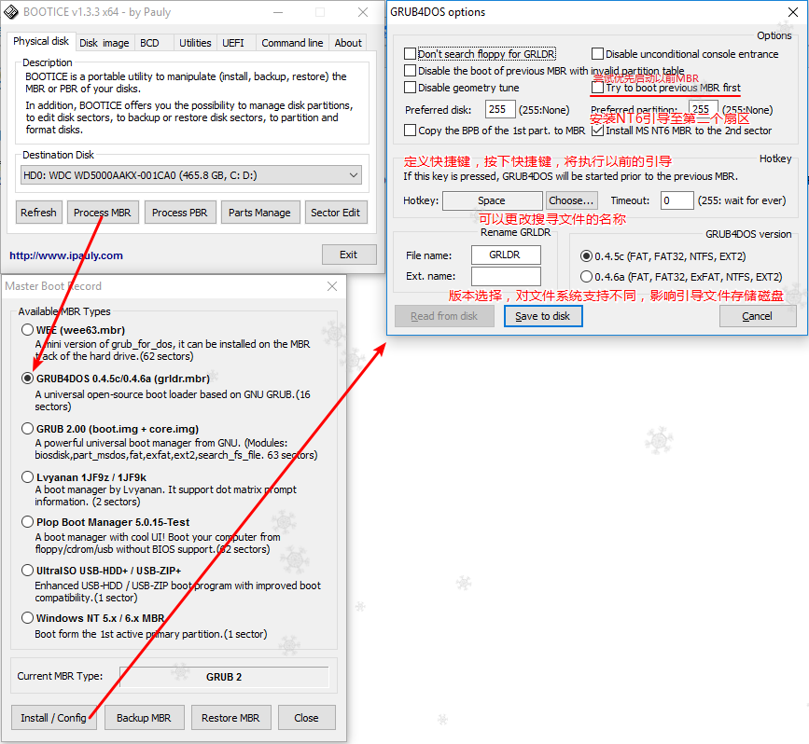The width and height of the screenshot is (809, 744).
Task: Click the Preferred disk input field
Action: [x=500, y=109]
